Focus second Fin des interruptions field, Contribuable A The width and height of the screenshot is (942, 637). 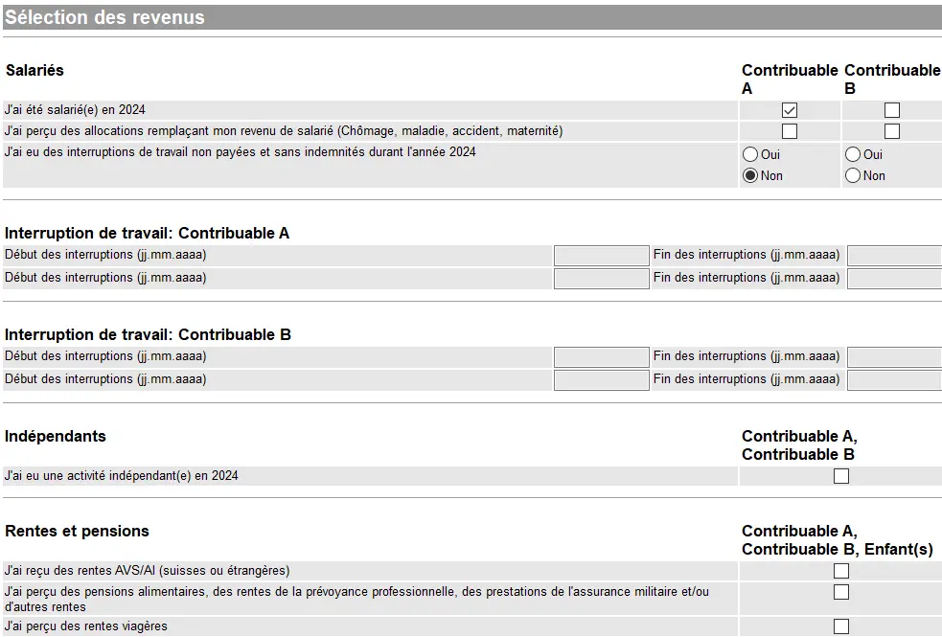coord(894,279)
